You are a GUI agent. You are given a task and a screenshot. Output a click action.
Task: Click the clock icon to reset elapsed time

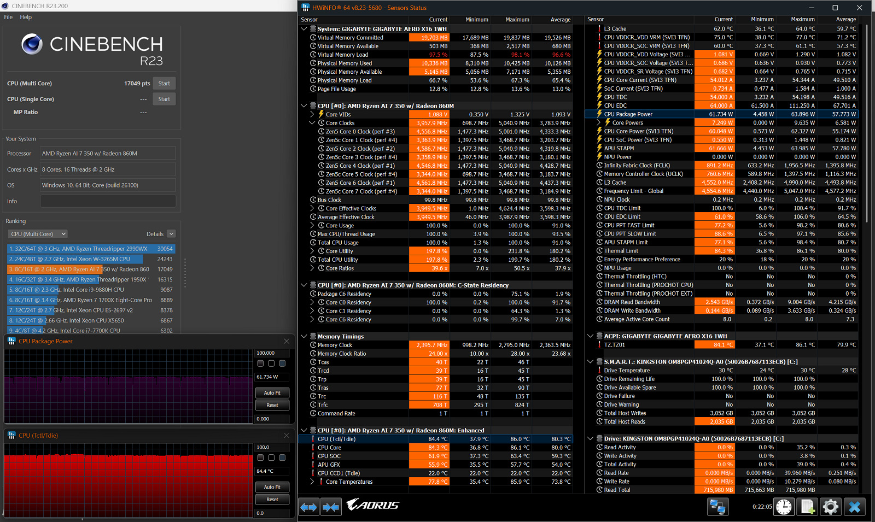point(784,507)
